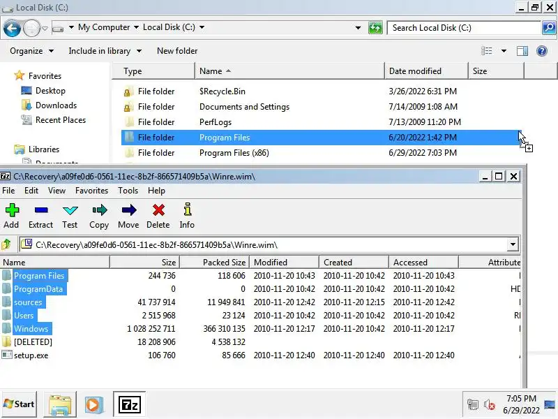Sort Explorer by Date modified column
The width and height of the screenshot is (558, 419).
tap(426, 71)
